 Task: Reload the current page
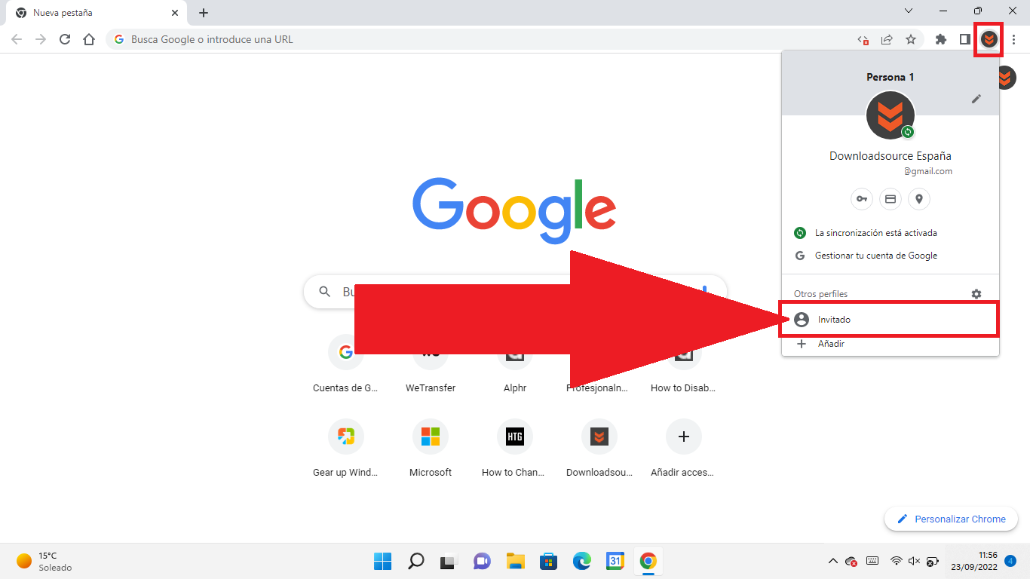65,39
